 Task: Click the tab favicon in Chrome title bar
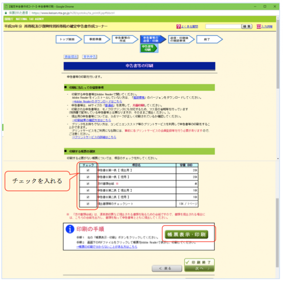tap(5, 7)
